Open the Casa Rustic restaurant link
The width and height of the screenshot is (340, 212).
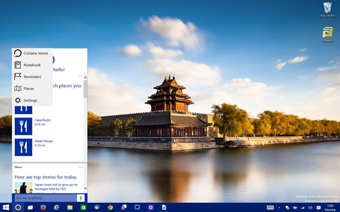pyautogui.click(x=42, y=120)
